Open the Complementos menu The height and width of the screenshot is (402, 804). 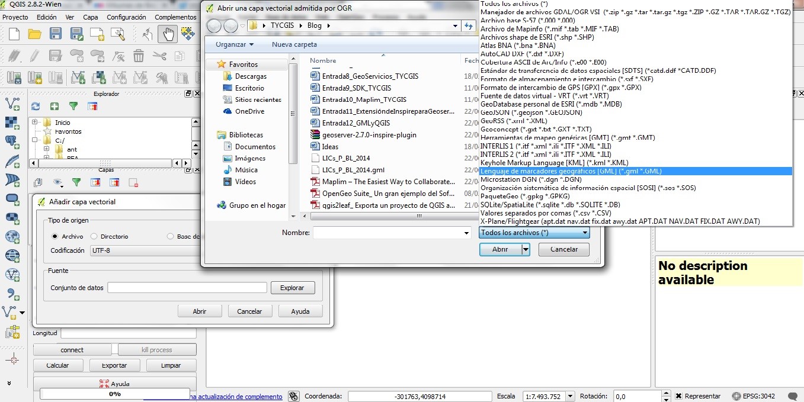(175, 17)
